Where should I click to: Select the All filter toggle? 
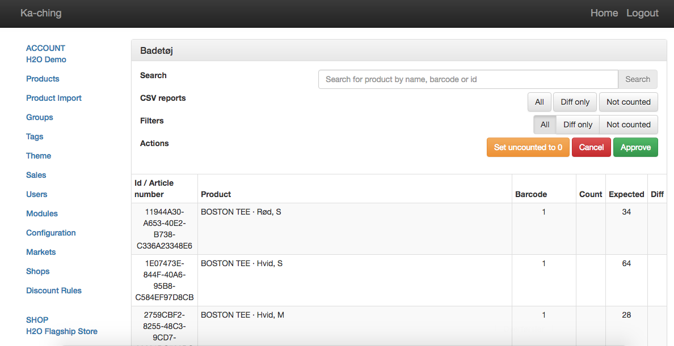[x=545, y=125]
